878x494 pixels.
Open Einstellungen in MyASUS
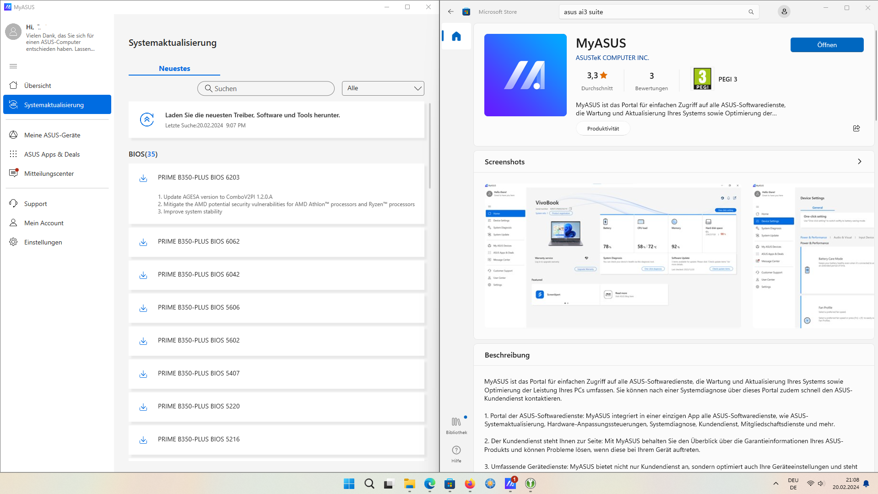(57, 242)
